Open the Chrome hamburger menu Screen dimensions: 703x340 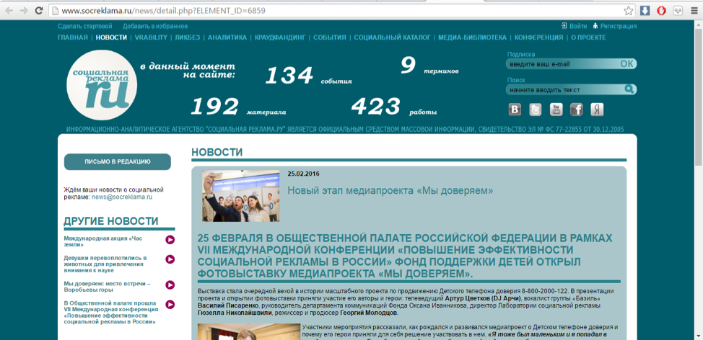click(x=694, y=10)
